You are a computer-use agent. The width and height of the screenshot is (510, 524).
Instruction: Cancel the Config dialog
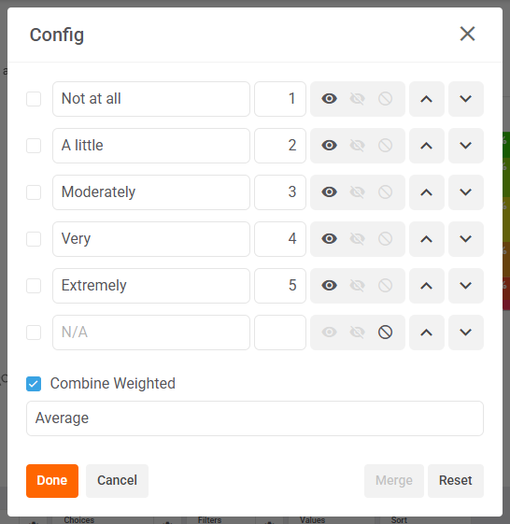pos(117,481)
